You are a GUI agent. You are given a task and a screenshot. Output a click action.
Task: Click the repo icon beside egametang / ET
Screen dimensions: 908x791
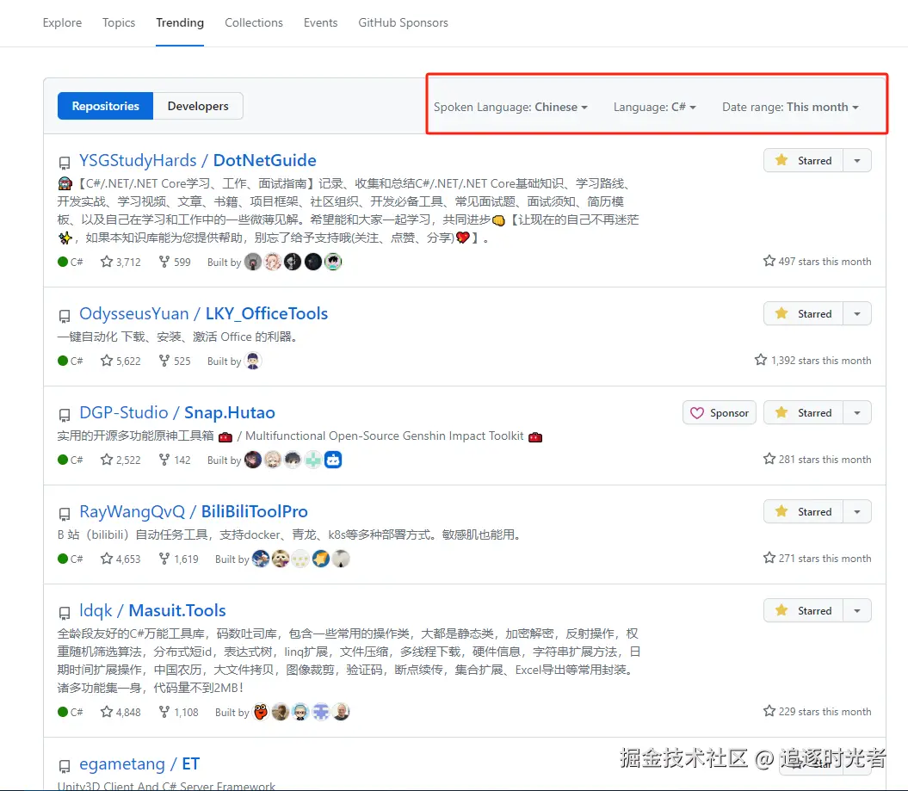[x=65, y=766]
